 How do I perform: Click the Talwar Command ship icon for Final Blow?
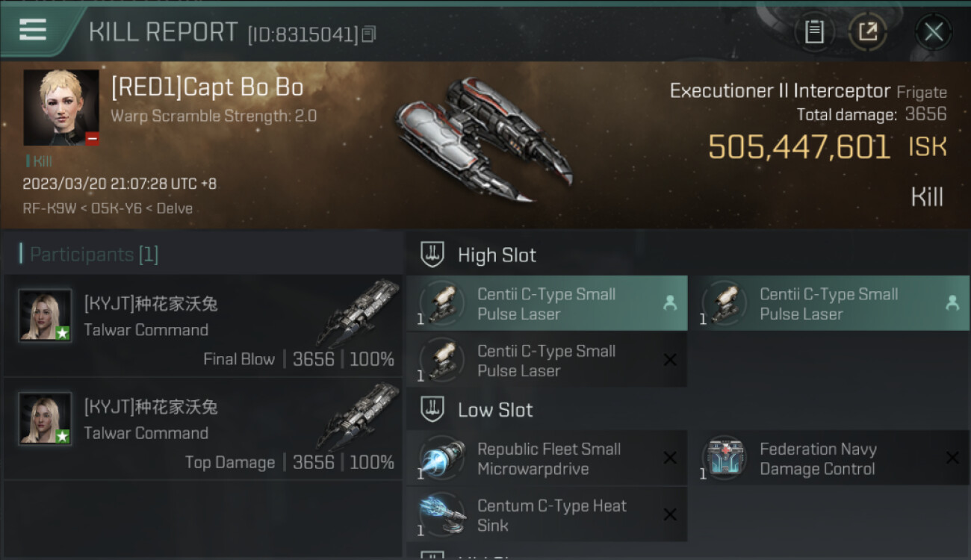click(x=357, y=314)
